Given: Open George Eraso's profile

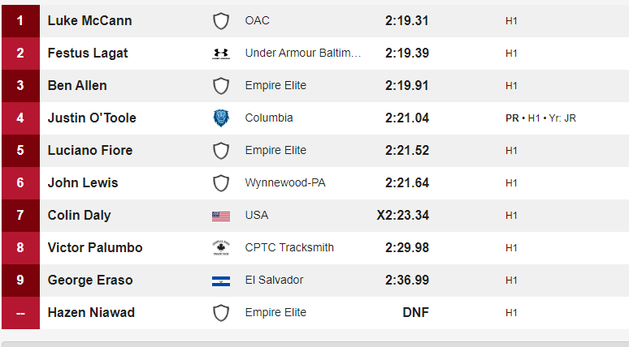Looking at the screenshot, I should [90, 281].
